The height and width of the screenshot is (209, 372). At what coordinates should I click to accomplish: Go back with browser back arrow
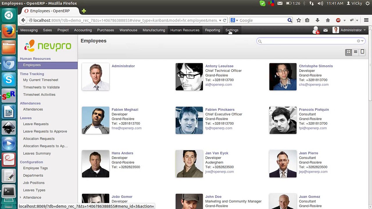point(23,20)
